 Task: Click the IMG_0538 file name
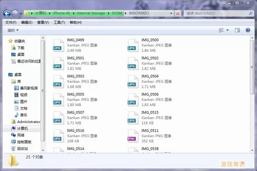click(150, 149)
